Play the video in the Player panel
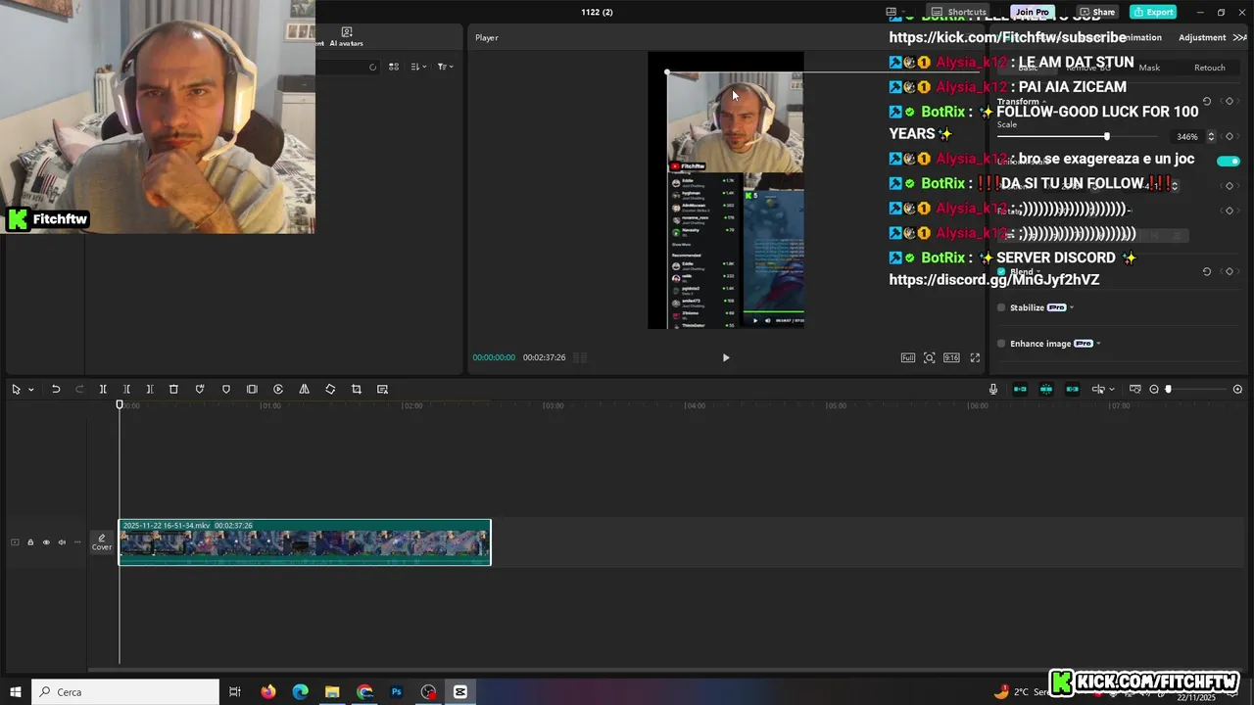The image size is (1254, 705). coord(726,357)
